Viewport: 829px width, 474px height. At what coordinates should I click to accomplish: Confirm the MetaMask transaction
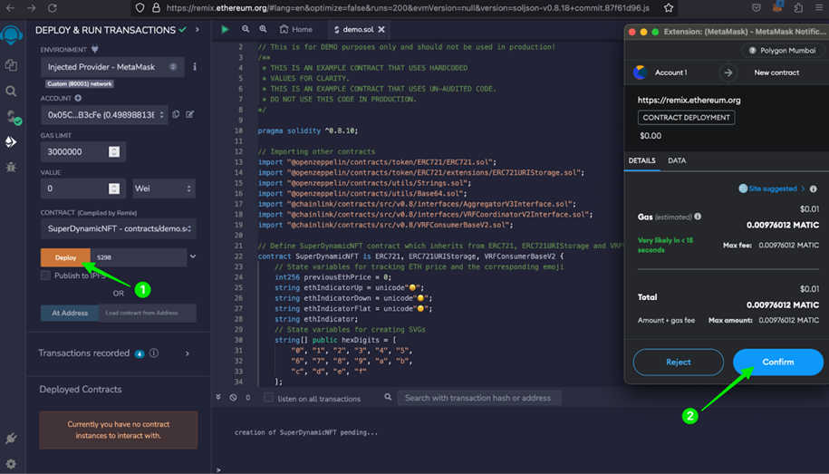(777, 362)
